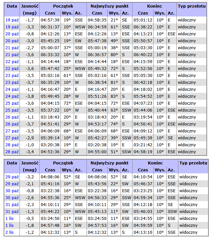Open the 20 paź link with start 04:12:26
Screen dimensions: 219x247
click(x=12, y=34)
